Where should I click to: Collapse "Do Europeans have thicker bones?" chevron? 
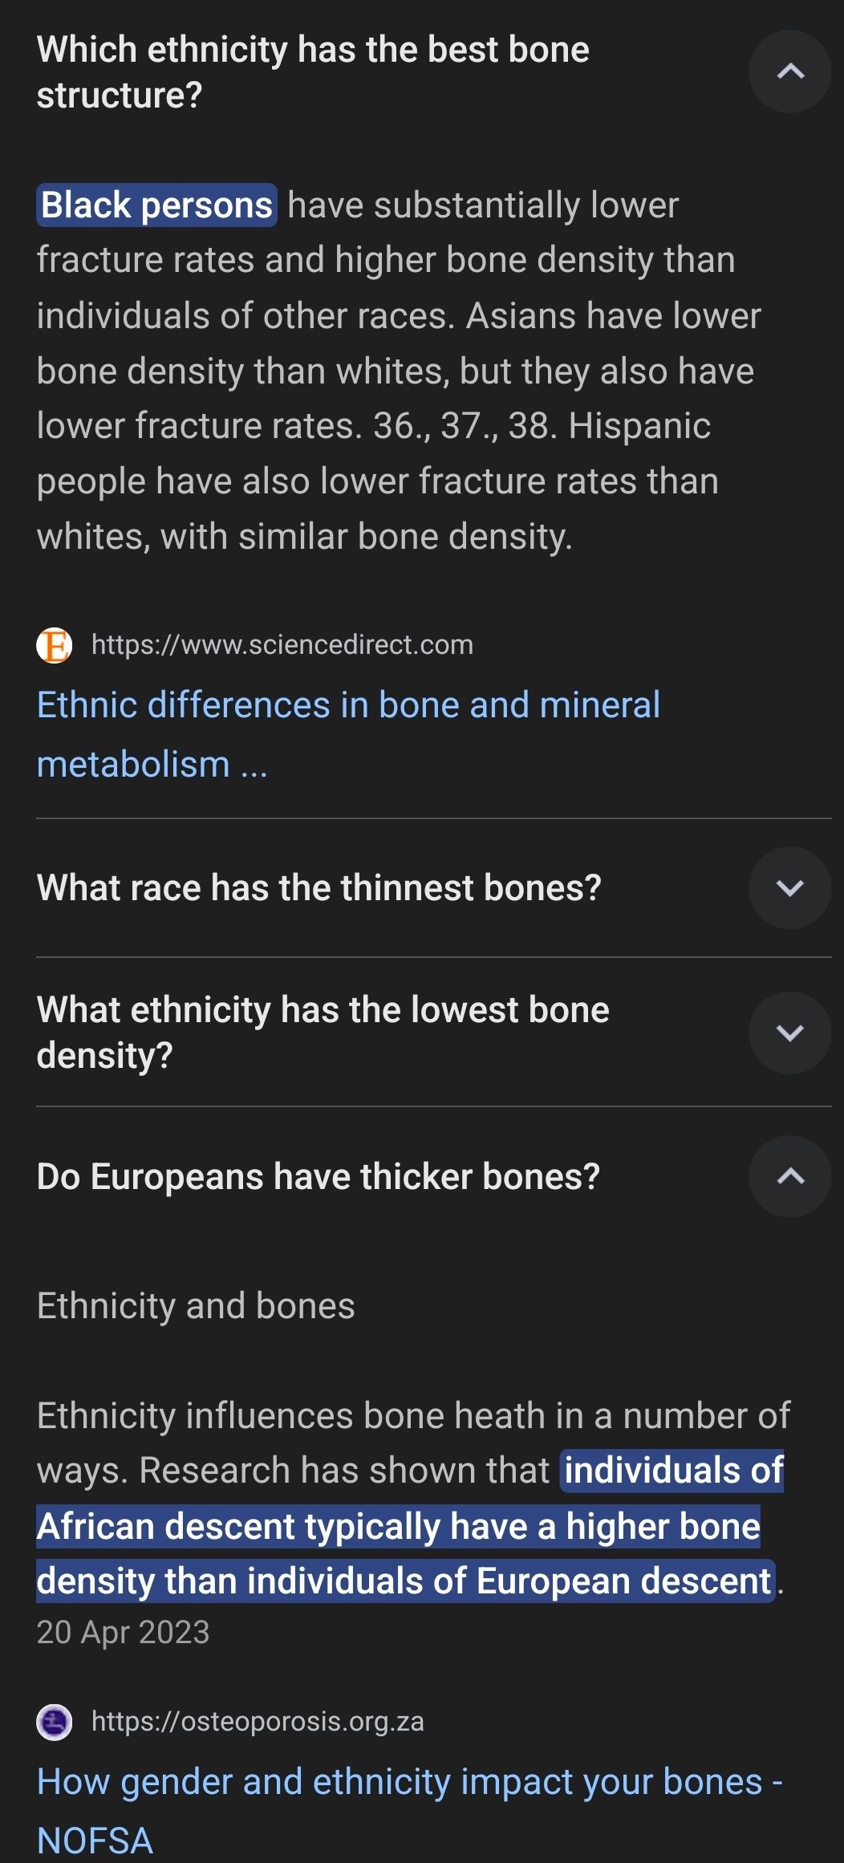point(789,1176)
